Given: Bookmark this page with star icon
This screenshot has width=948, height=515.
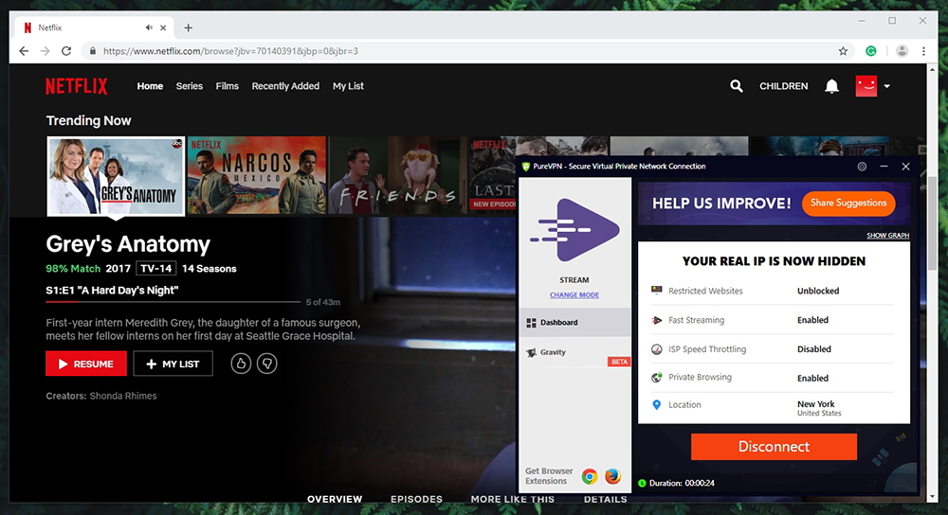Looking at the screenshot, I should point(843,51).
